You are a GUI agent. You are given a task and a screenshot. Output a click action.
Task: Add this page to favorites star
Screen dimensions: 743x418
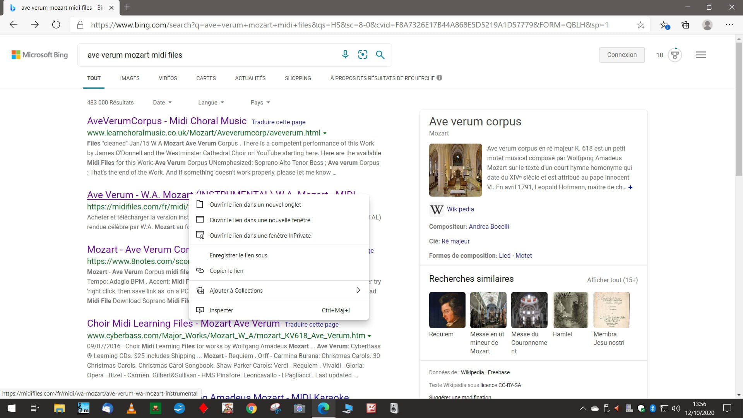tap(640, 25)
